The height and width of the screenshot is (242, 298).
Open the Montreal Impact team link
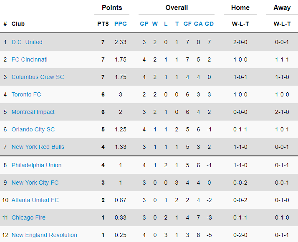pyautogui.click(x=33, y=112)
